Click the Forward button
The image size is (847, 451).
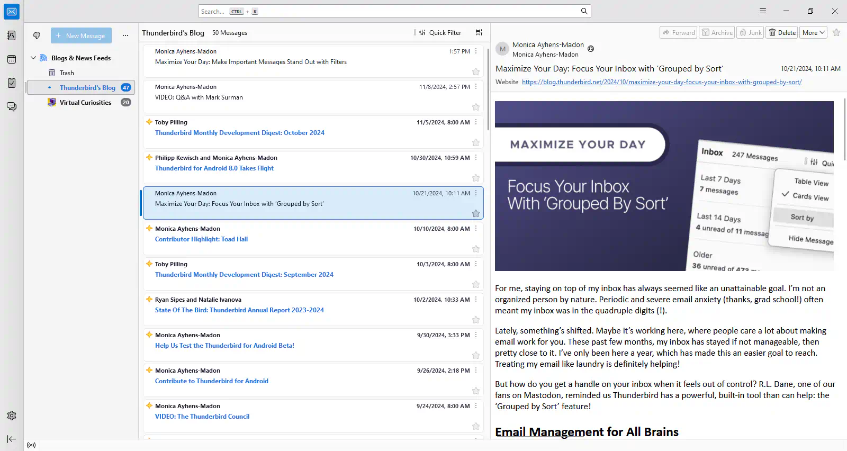[x=679, y=32]
